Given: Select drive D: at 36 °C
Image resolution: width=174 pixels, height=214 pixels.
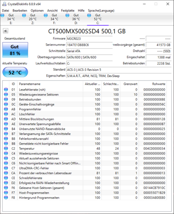Looking at the screenshot, I should pyautogui.click(x=76, y=19).
